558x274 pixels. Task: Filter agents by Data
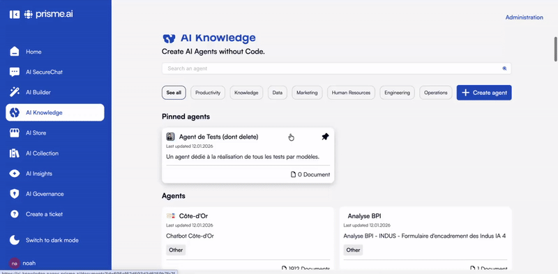coord(277,93)
